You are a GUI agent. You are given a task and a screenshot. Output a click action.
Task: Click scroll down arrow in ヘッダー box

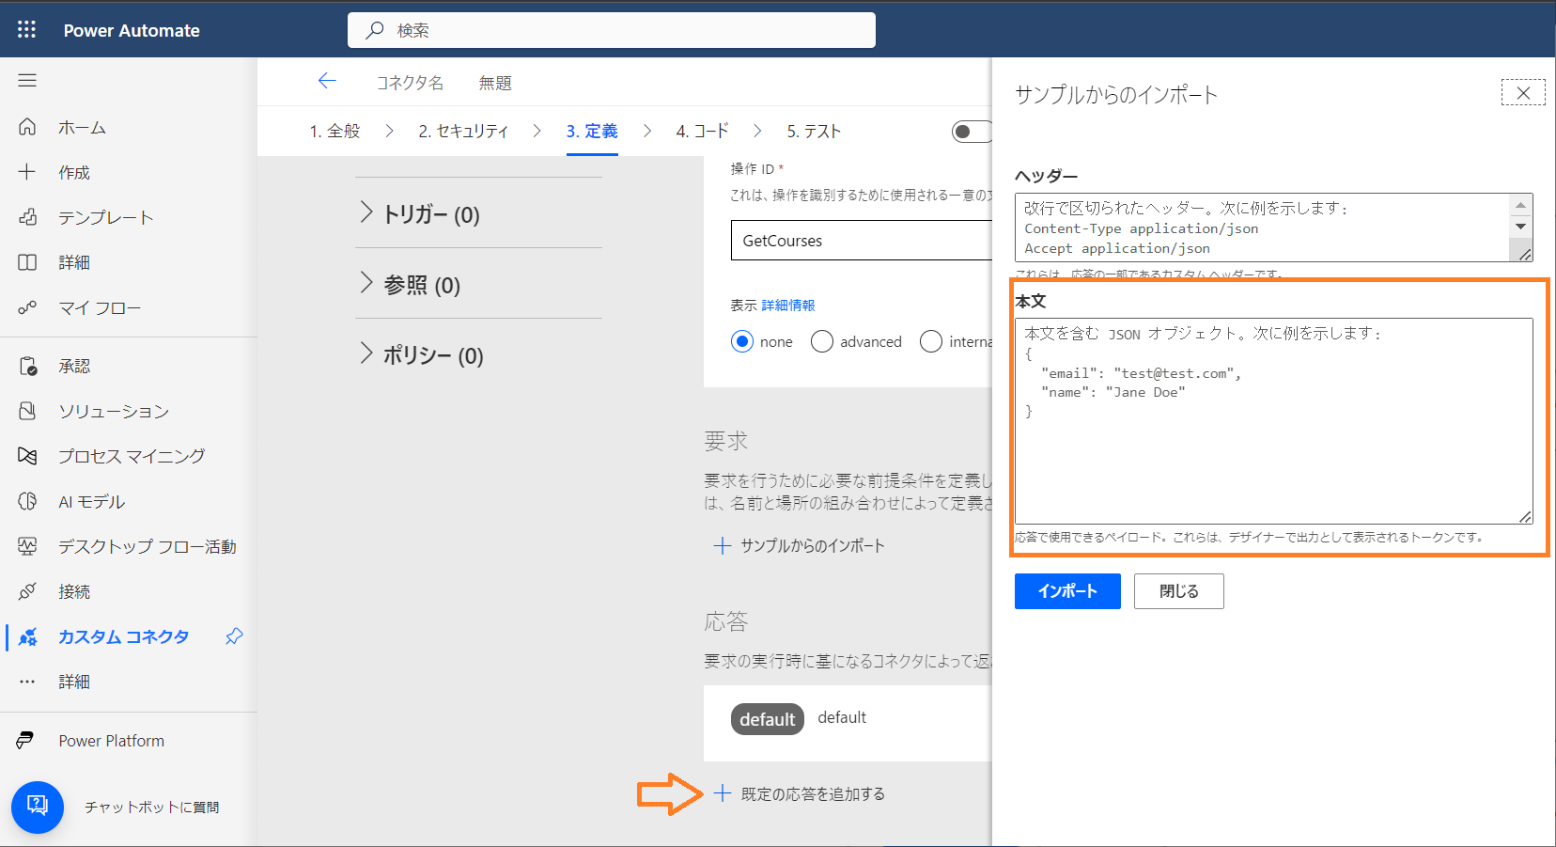1520,226
